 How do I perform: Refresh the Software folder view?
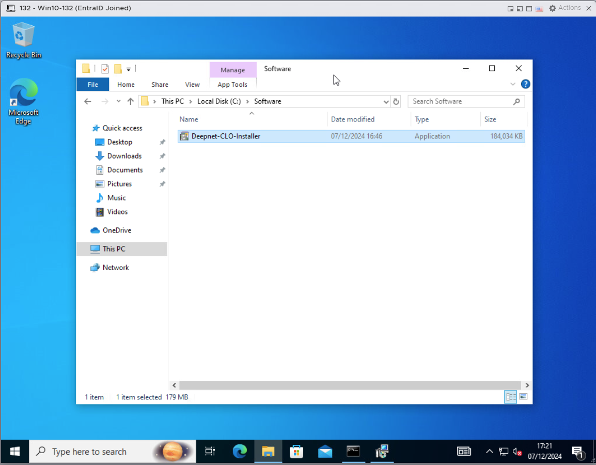click(396, 102)
